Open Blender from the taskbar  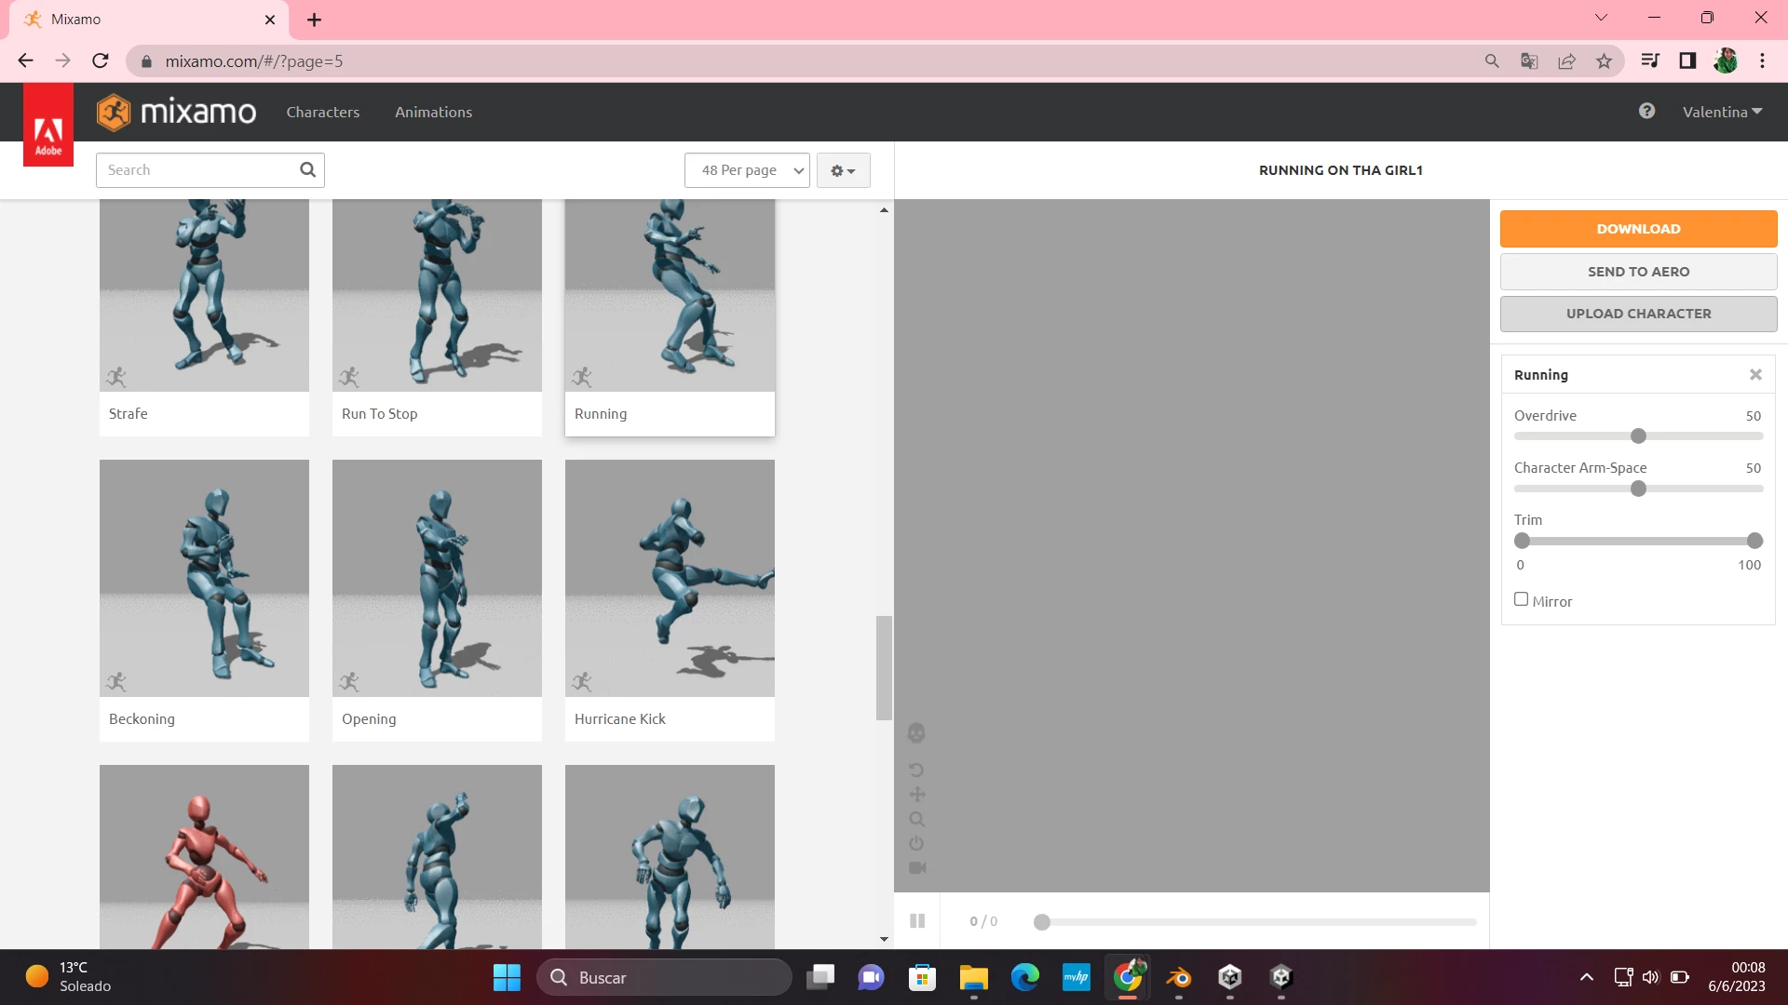1178,977
